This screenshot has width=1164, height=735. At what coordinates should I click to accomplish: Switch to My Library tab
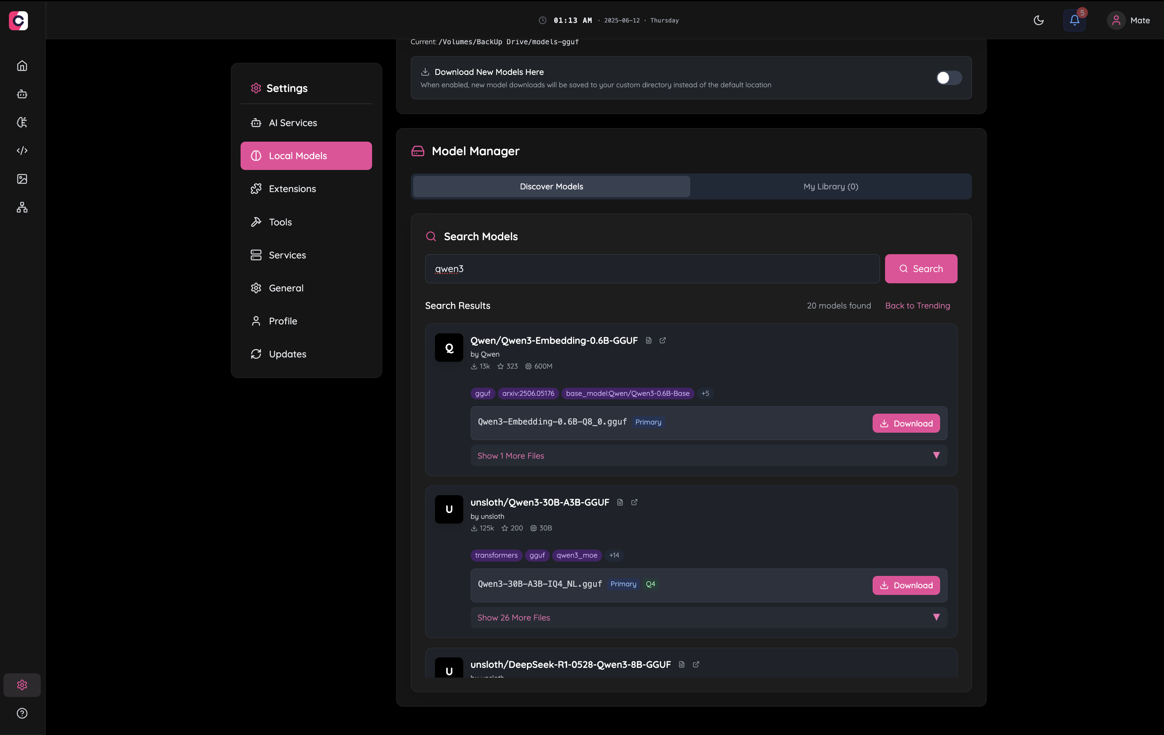pyautogui.click(x=830, y=187)
